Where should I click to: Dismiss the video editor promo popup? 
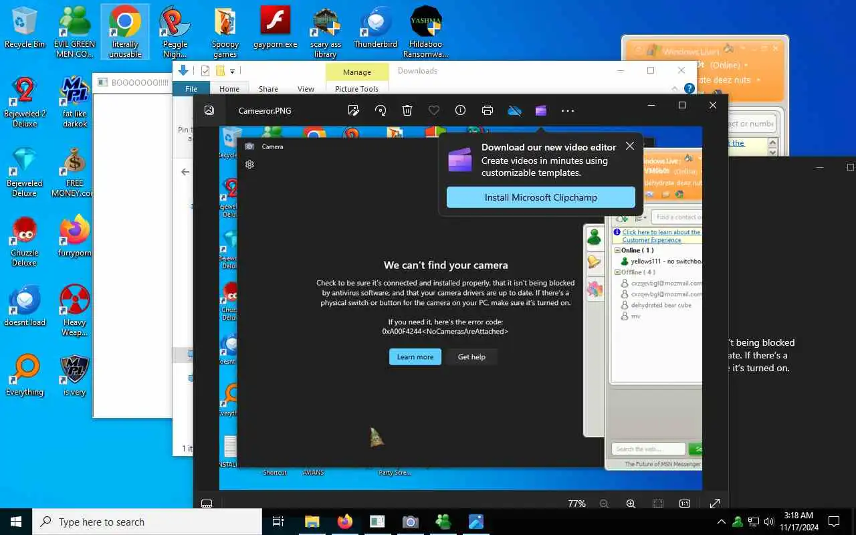tap(629, 146)
